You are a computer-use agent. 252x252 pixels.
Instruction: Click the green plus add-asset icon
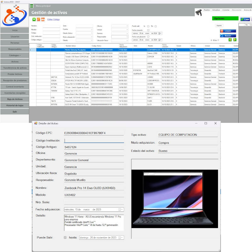click(x=34, y=20)
